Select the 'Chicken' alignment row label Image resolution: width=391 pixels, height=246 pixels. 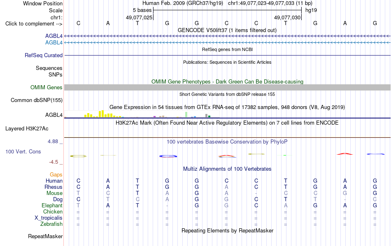pos(53,211)
